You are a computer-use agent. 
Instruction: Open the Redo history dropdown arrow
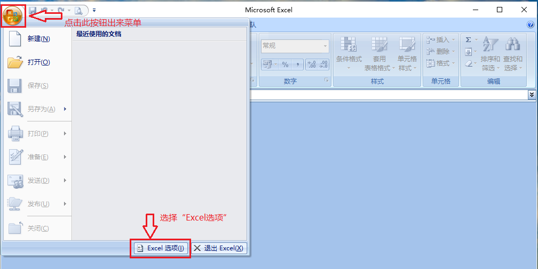[69, 11]
